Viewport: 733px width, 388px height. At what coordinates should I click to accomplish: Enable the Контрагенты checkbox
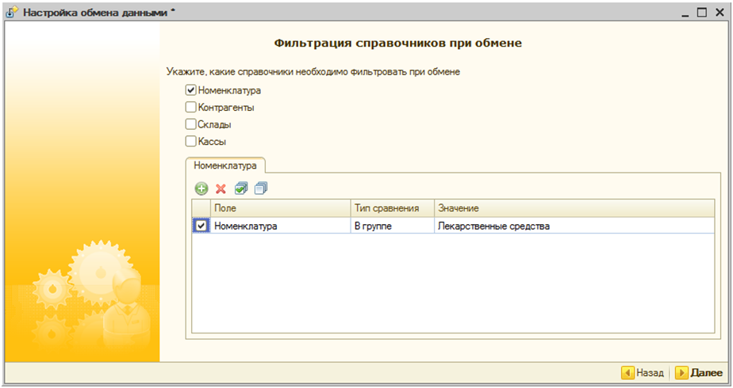click(190, 107)
